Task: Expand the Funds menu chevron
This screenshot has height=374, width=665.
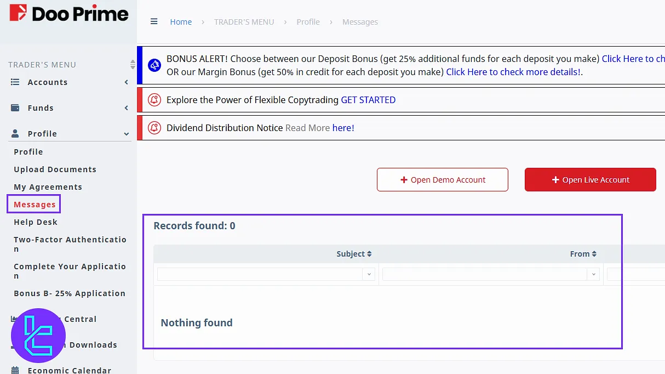Action: tap(127, 108)
